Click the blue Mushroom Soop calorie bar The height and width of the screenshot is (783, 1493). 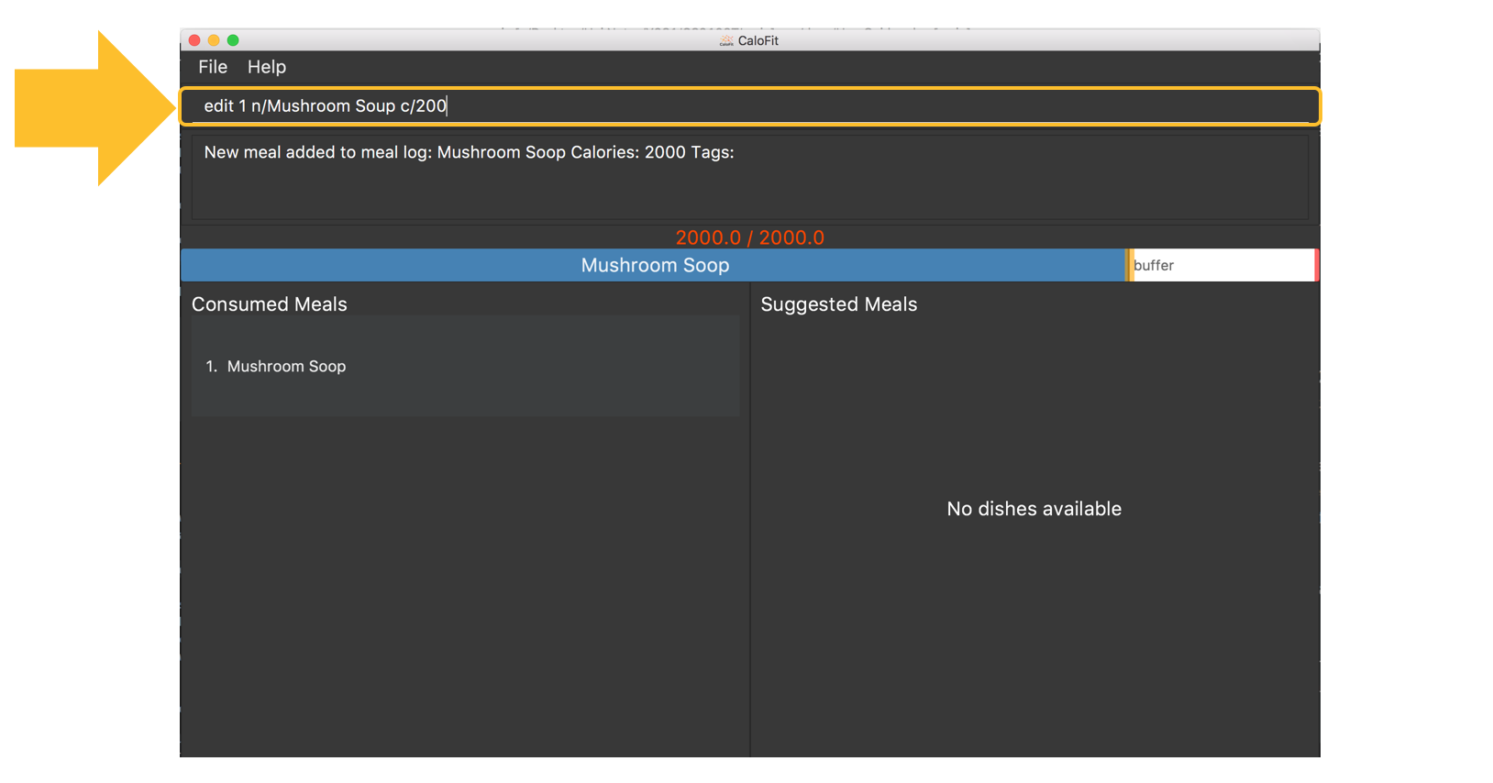coord(654,265)
